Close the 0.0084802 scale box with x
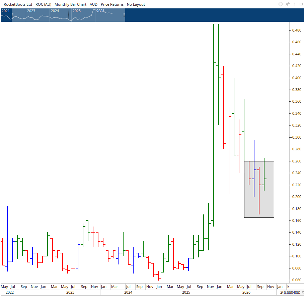Image resolution: width=304 pixels, height=297 pixels. pyautogui.click(x=303, y=292)
